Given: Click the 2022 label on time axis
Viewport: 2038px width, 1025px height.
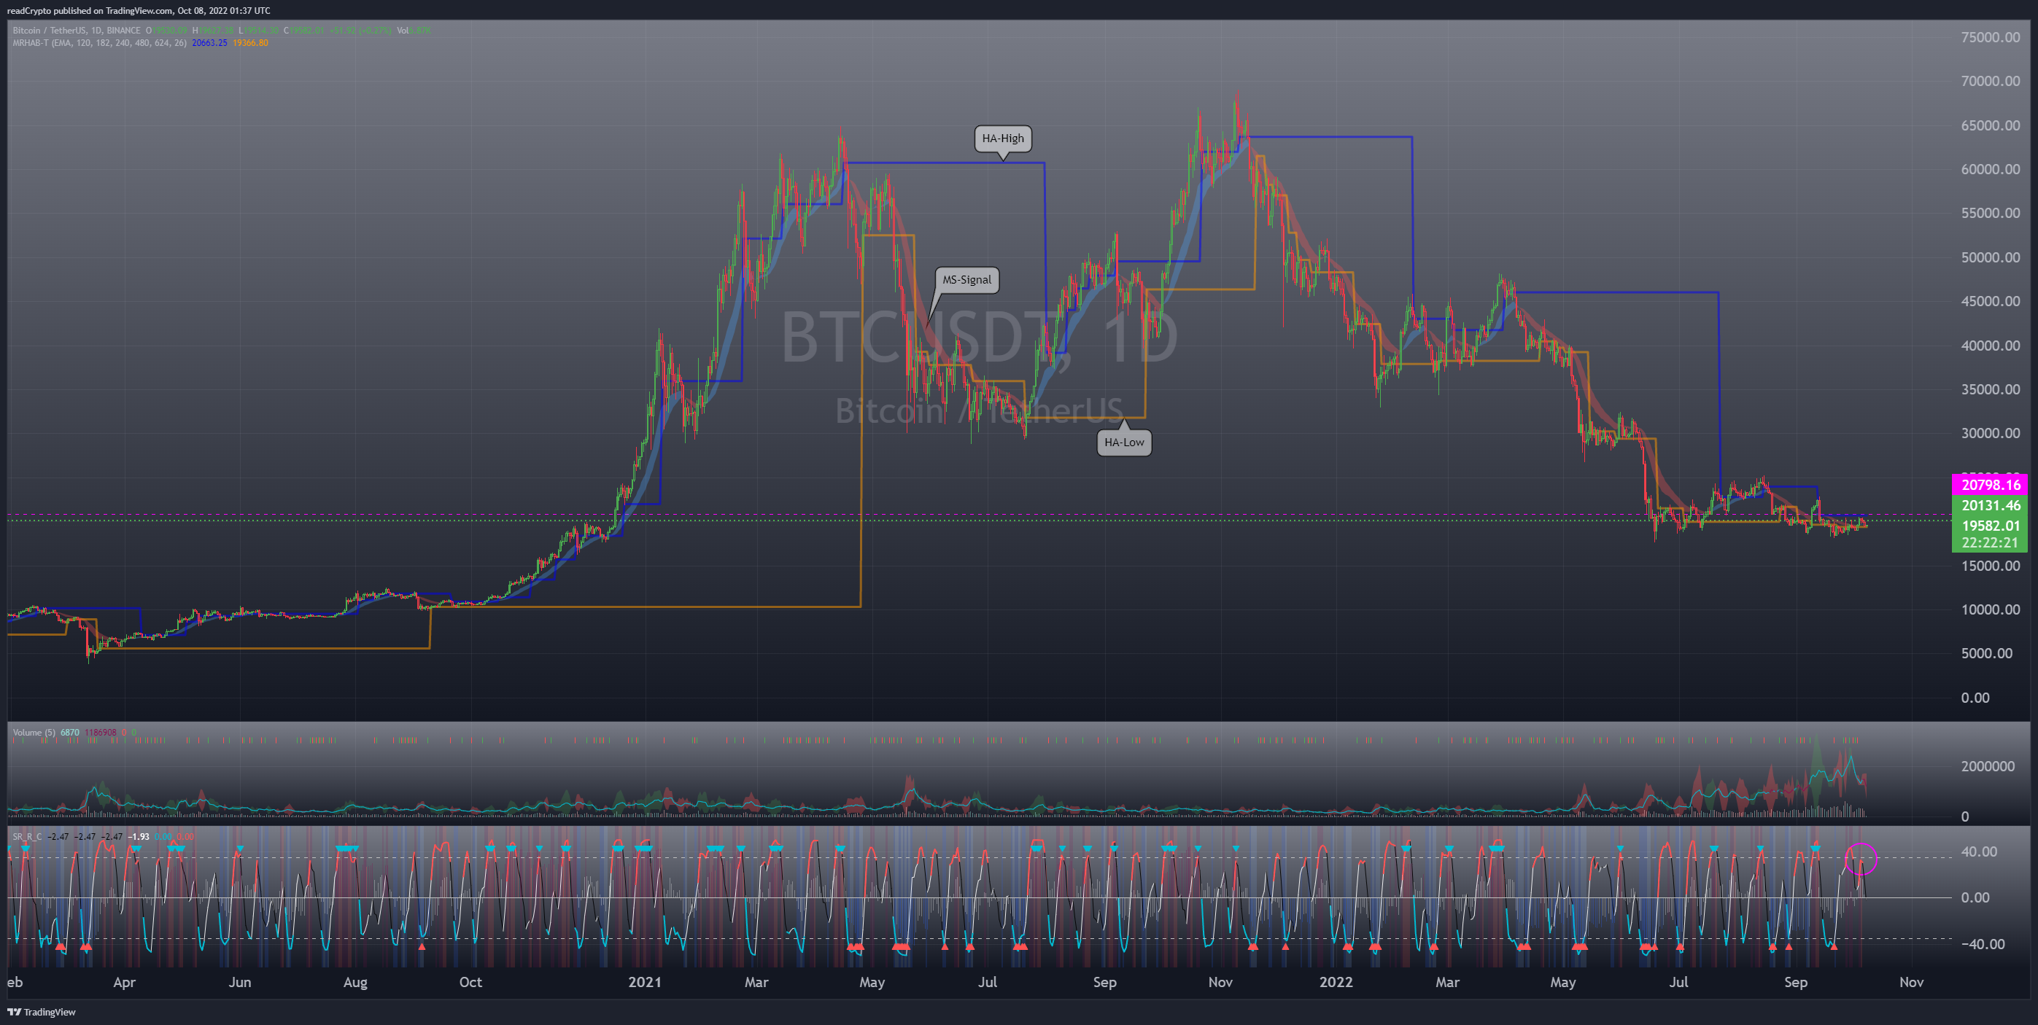Looking at the screenshot, I should click(1336, 982).
